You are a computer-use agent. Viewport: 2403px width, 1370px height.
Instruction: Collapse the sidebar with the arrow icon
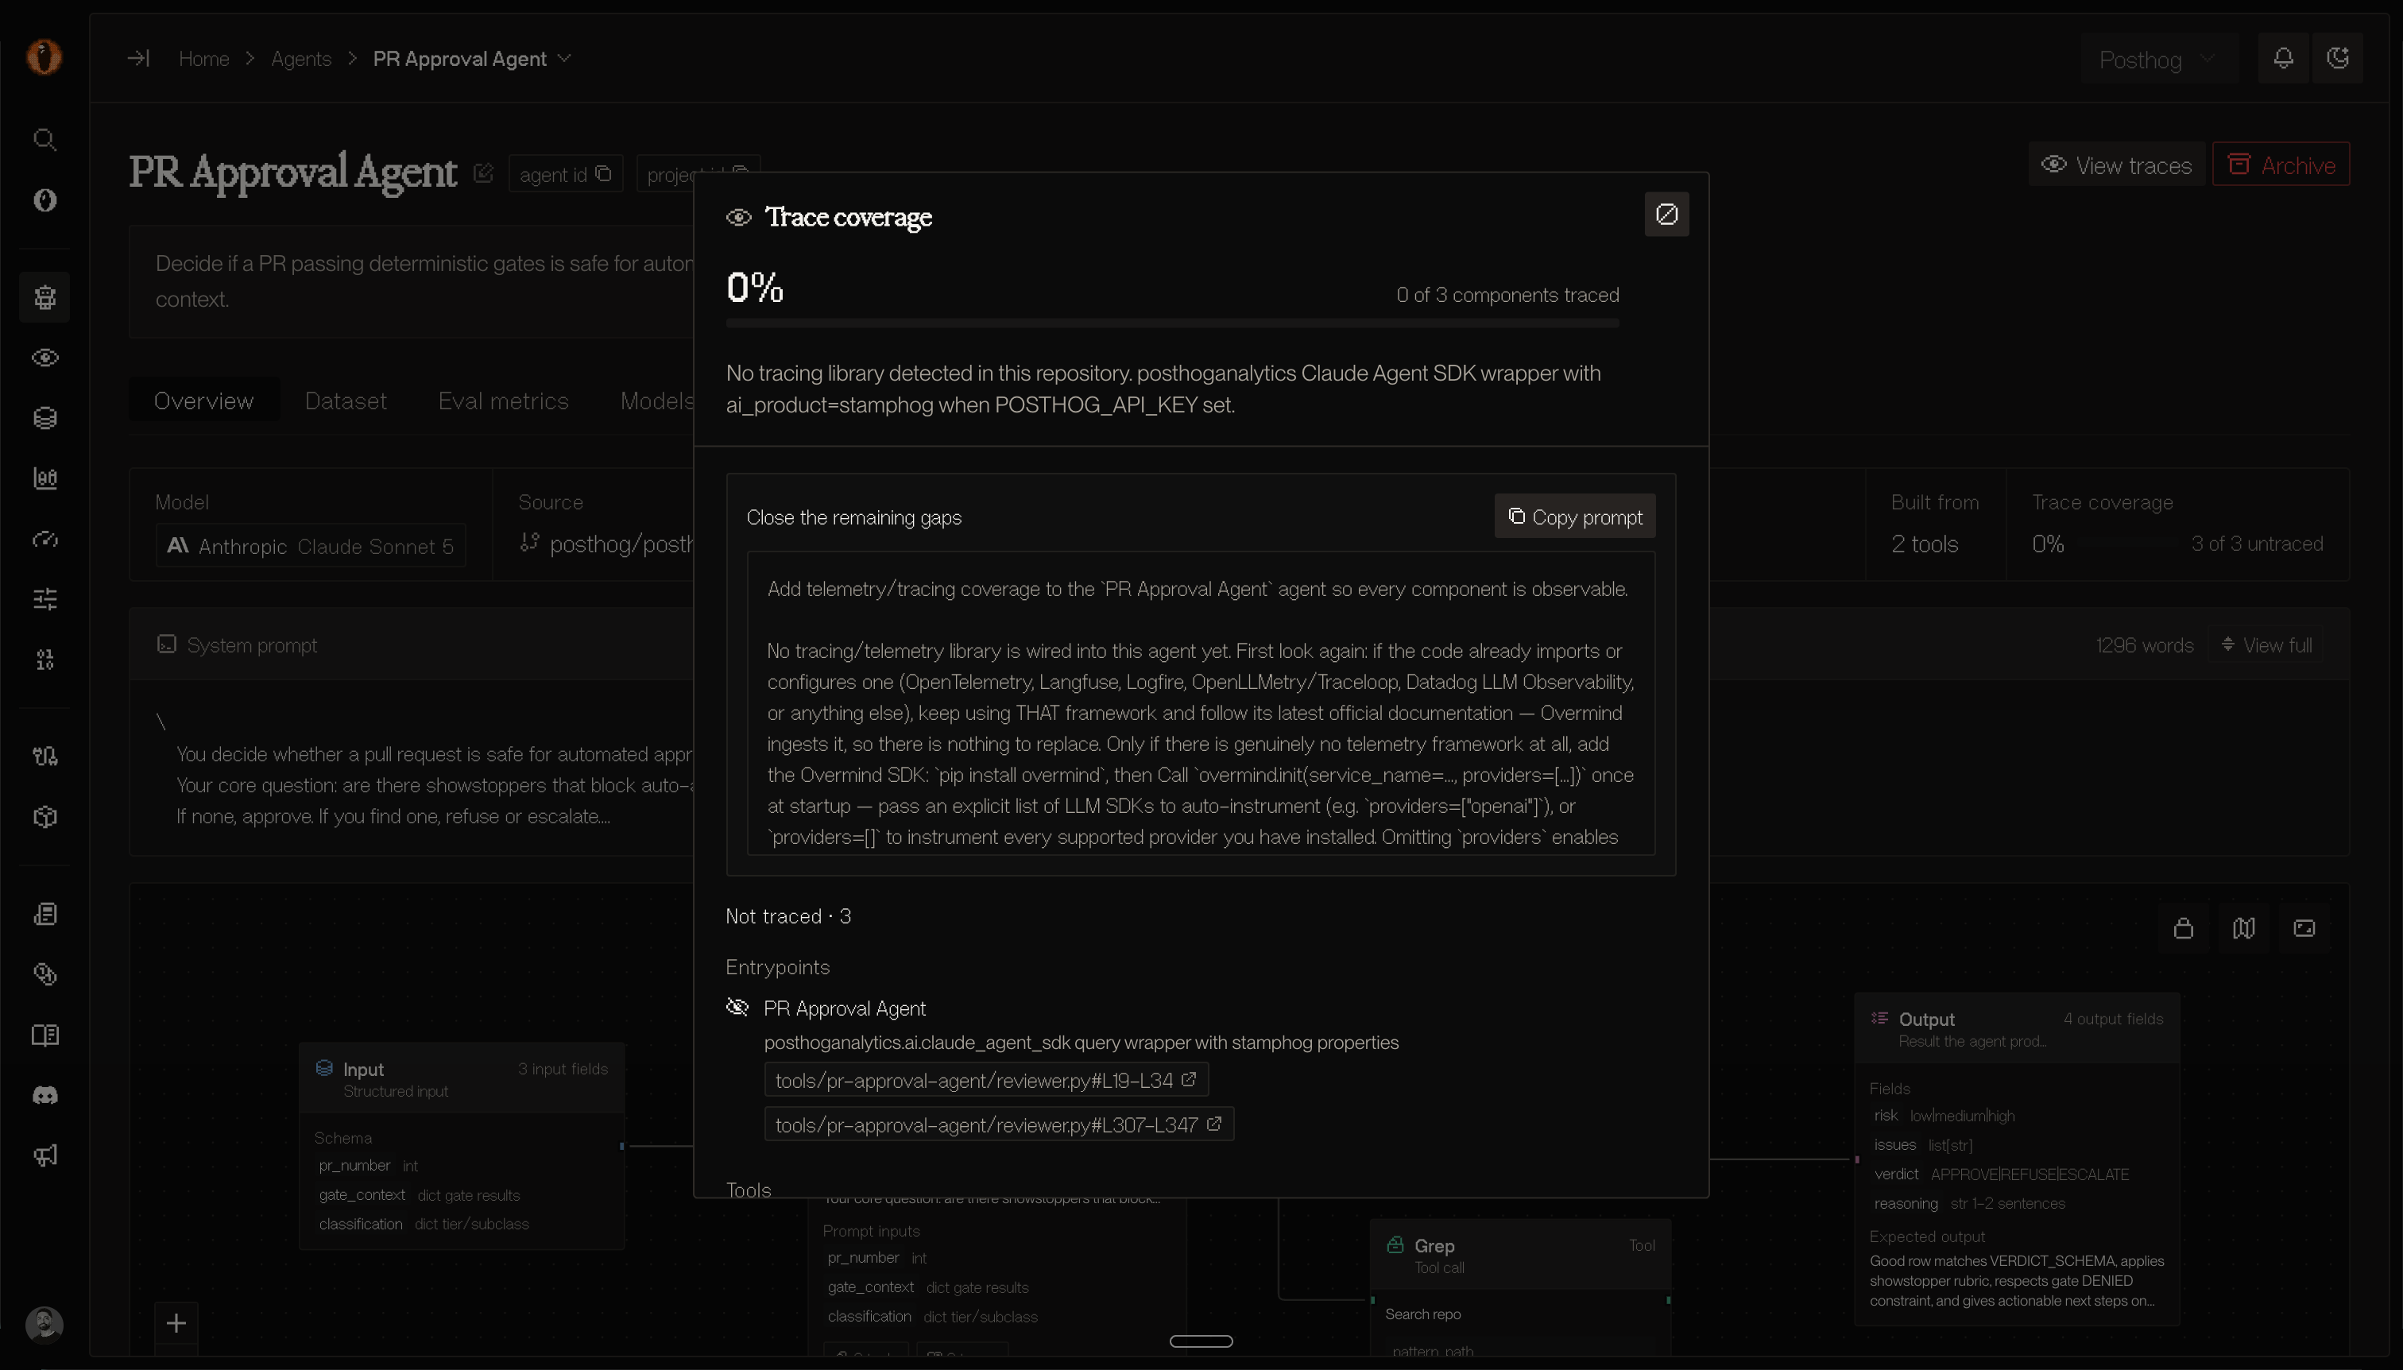point(138,58)
